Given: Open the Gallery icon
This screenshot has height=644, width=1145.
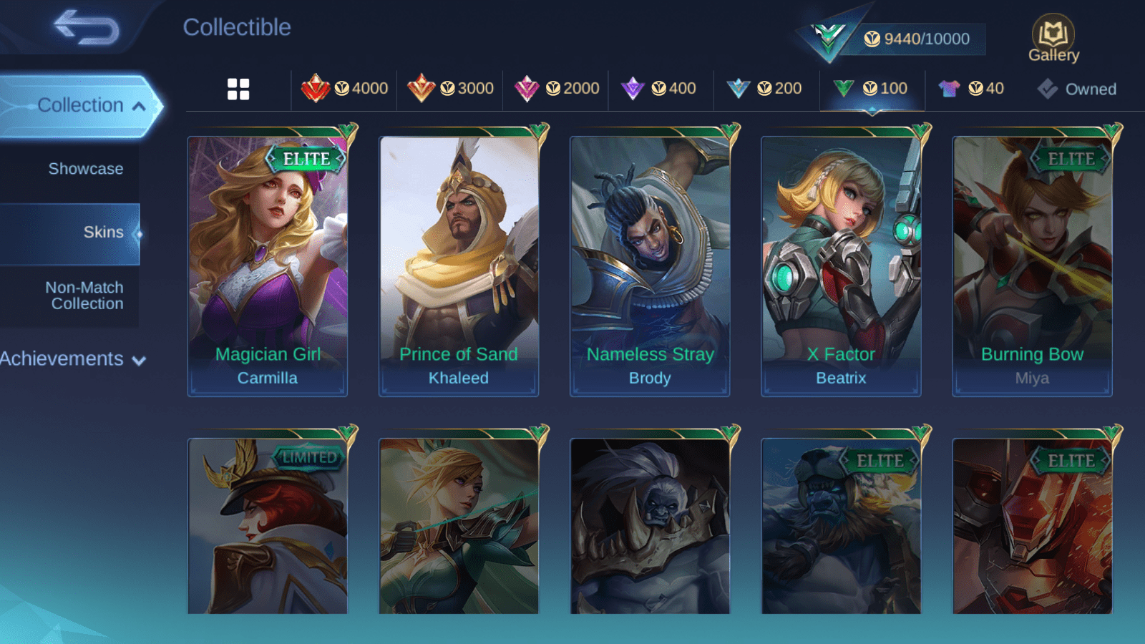Looking at the screenshot, I should pyautogui.click(x=1053, y=38).
